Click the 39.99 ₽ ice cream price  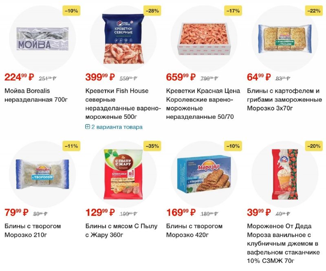pyautogui.click(x=259, y=213)
